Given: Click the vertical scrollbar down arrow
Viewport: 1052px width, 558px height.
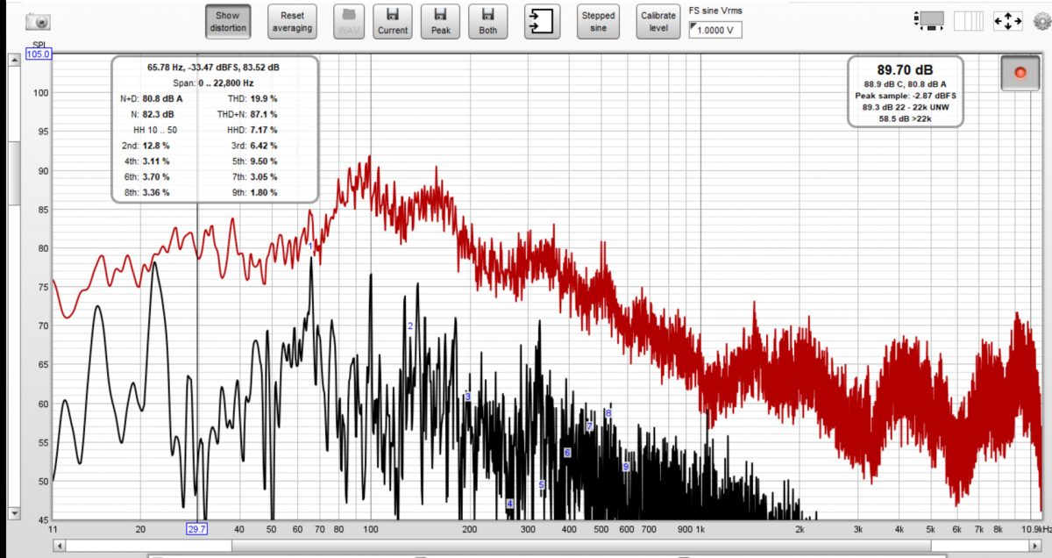Looking at the screenshot, I should (x=14, y=512).
